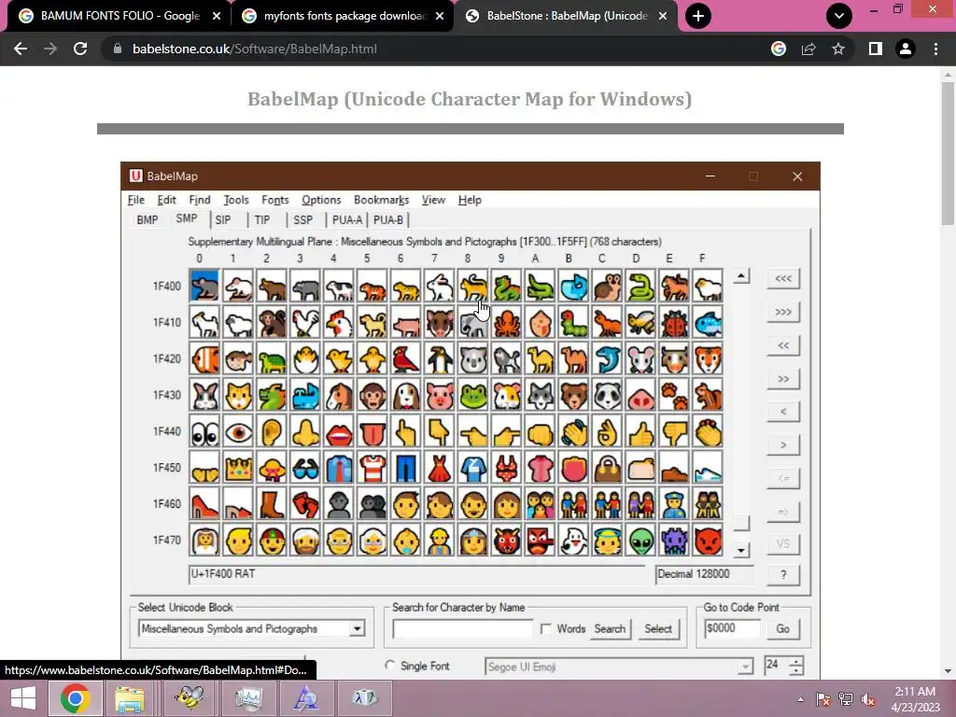Open File Explorer from the taskbar

tap(130, 698)
